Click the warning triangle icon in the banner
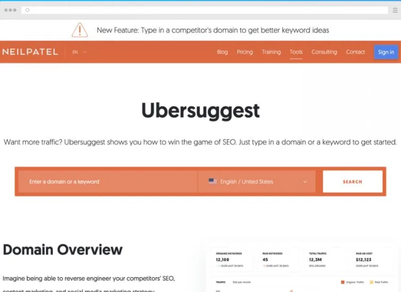 click(x=80, y=30)
